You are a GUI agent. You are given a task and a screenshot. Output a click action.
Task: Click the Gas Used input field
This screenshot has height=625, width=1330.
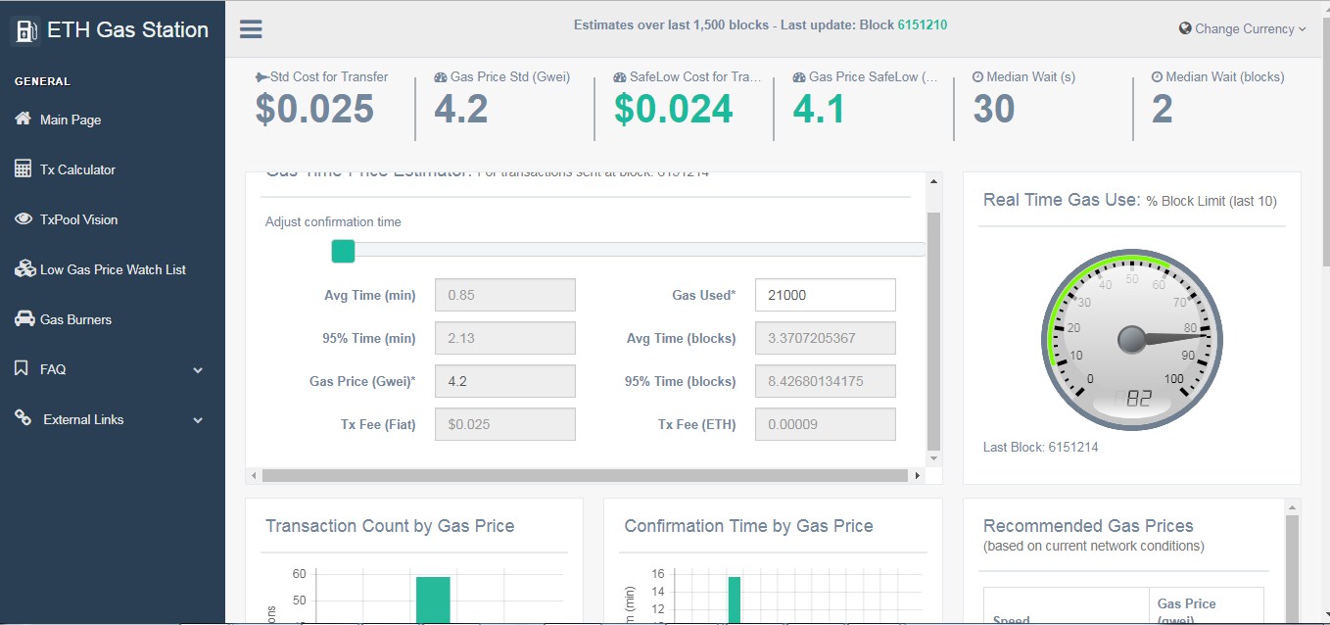[826, 295]
